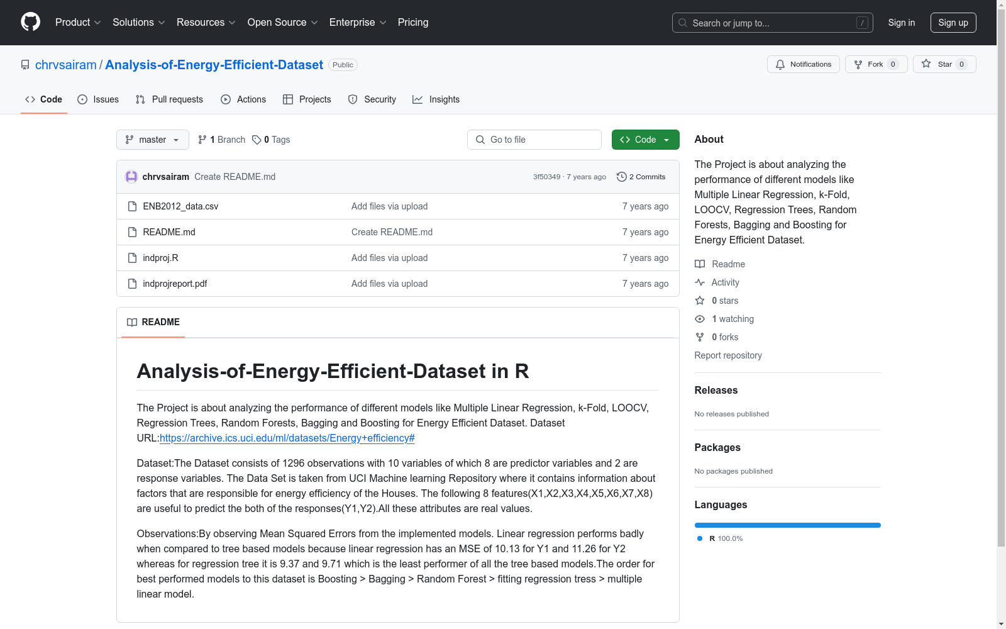1006x629 pixels.
Task: Open latest commit message Create README.md
Action: pos(235,177)
